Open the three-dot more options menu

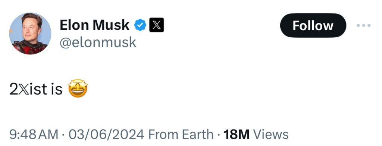(x=364, y=25)
